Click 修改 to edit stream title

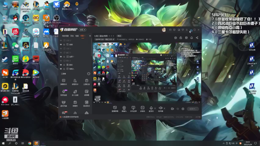119,36
